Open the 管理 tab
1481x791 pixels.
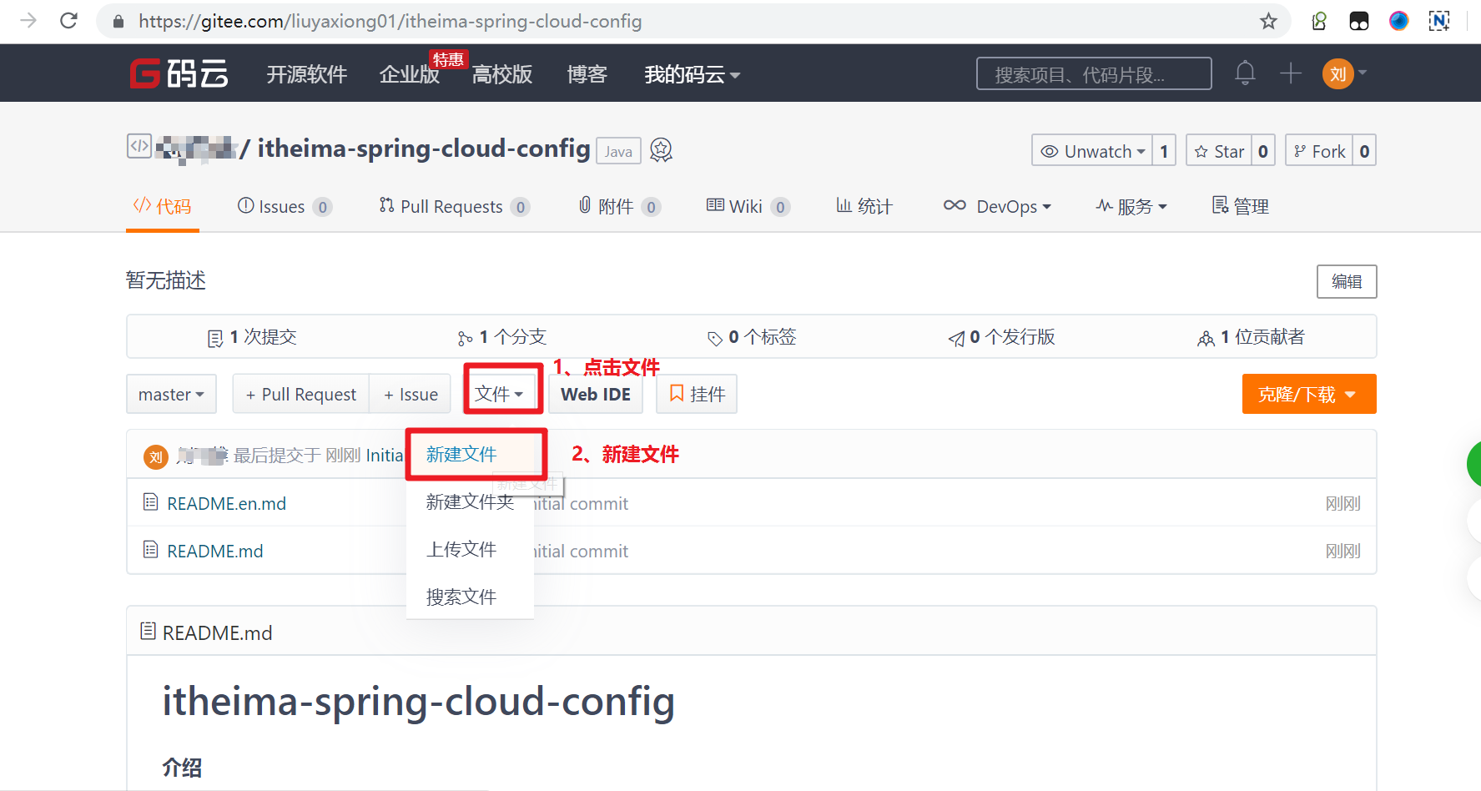point(1240,206)
